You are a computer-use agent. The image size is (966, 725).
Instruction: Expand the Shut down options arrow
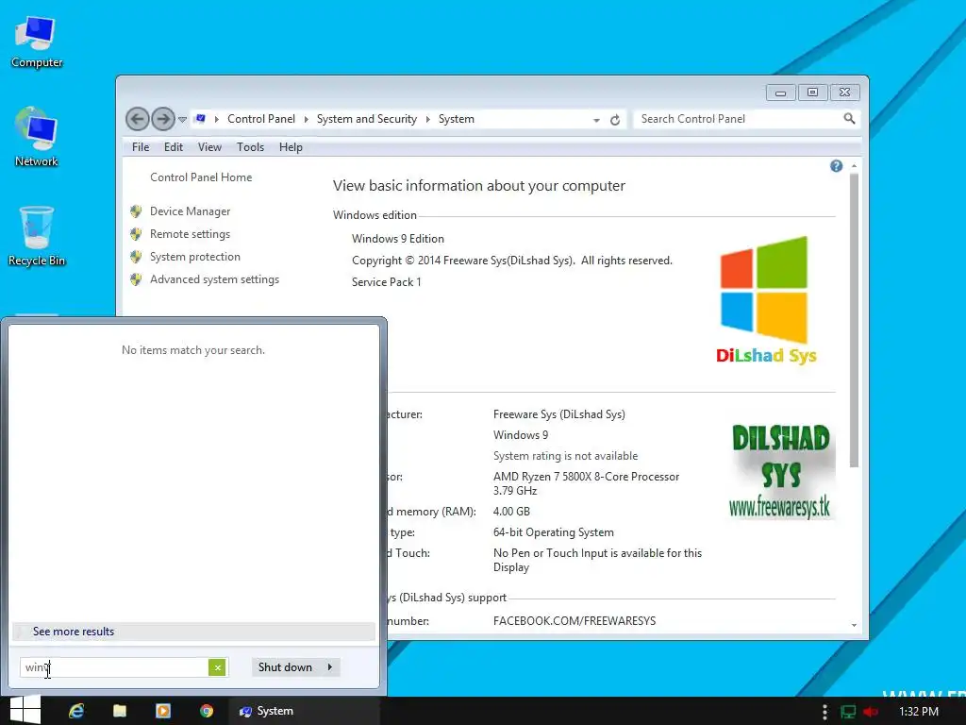click(330, 667)
